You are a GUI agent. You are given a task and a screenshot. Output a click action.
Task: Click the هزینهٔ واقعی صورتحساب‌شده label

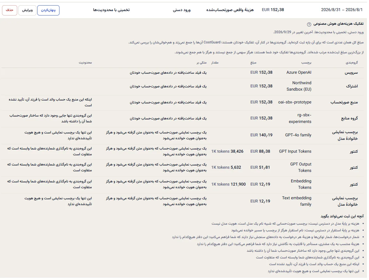point(230,10)
